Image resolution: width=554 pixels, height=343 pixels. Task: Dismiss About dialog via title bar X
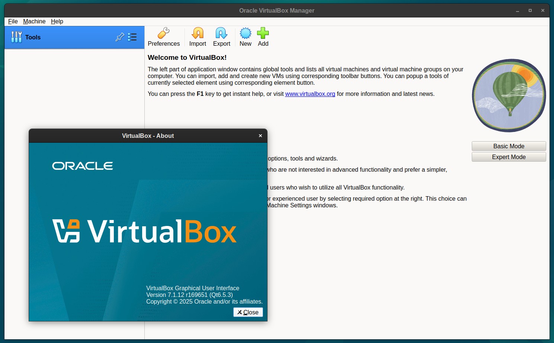[260, 136]
